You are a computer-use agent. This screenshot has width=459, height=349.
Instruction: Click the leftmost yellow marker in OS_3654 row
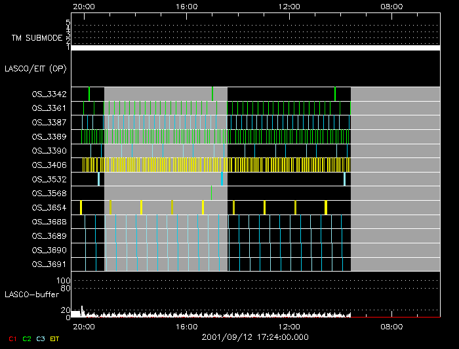(81, 207)
